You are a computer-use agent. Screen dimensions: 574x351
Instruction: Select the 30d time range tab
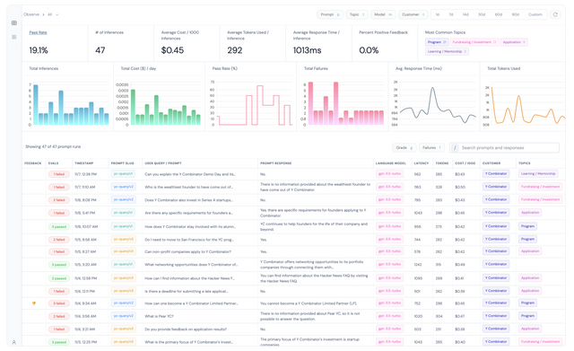coord(482,14)
